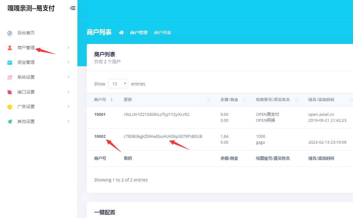Open the 广告设置 sidebar menu

pos(26,107)
